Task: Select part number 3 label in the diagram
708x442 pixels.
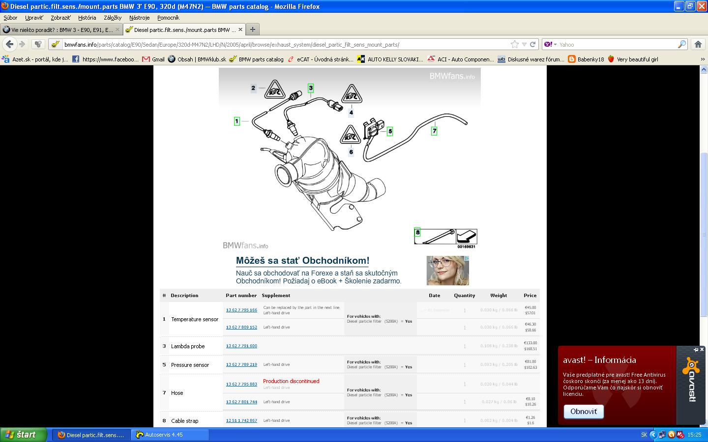Action: coord(311,88)
